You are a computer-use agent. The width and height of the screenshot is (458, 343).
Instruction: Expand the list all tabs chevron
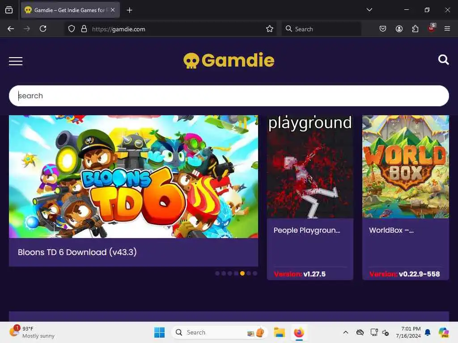(x=369, y=10)
